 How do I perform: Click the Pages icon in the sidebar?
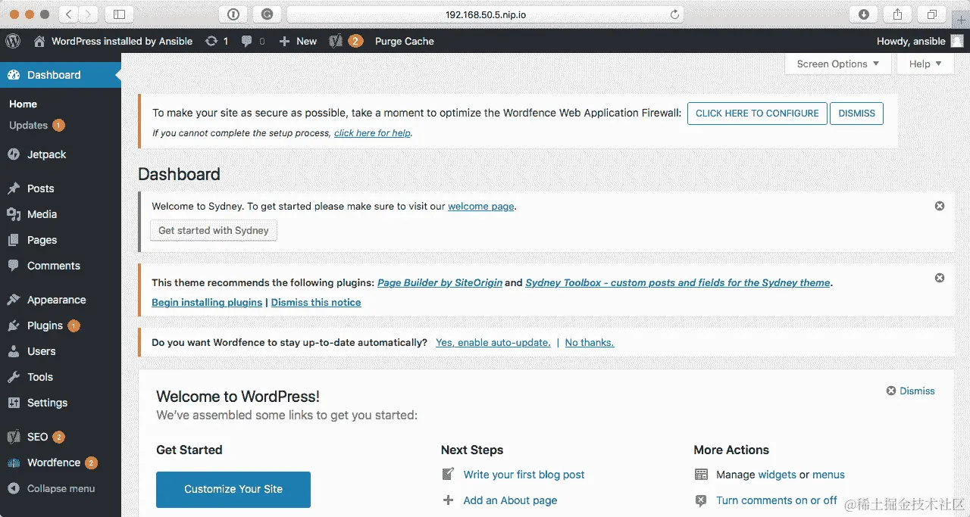tap(13, 240)
